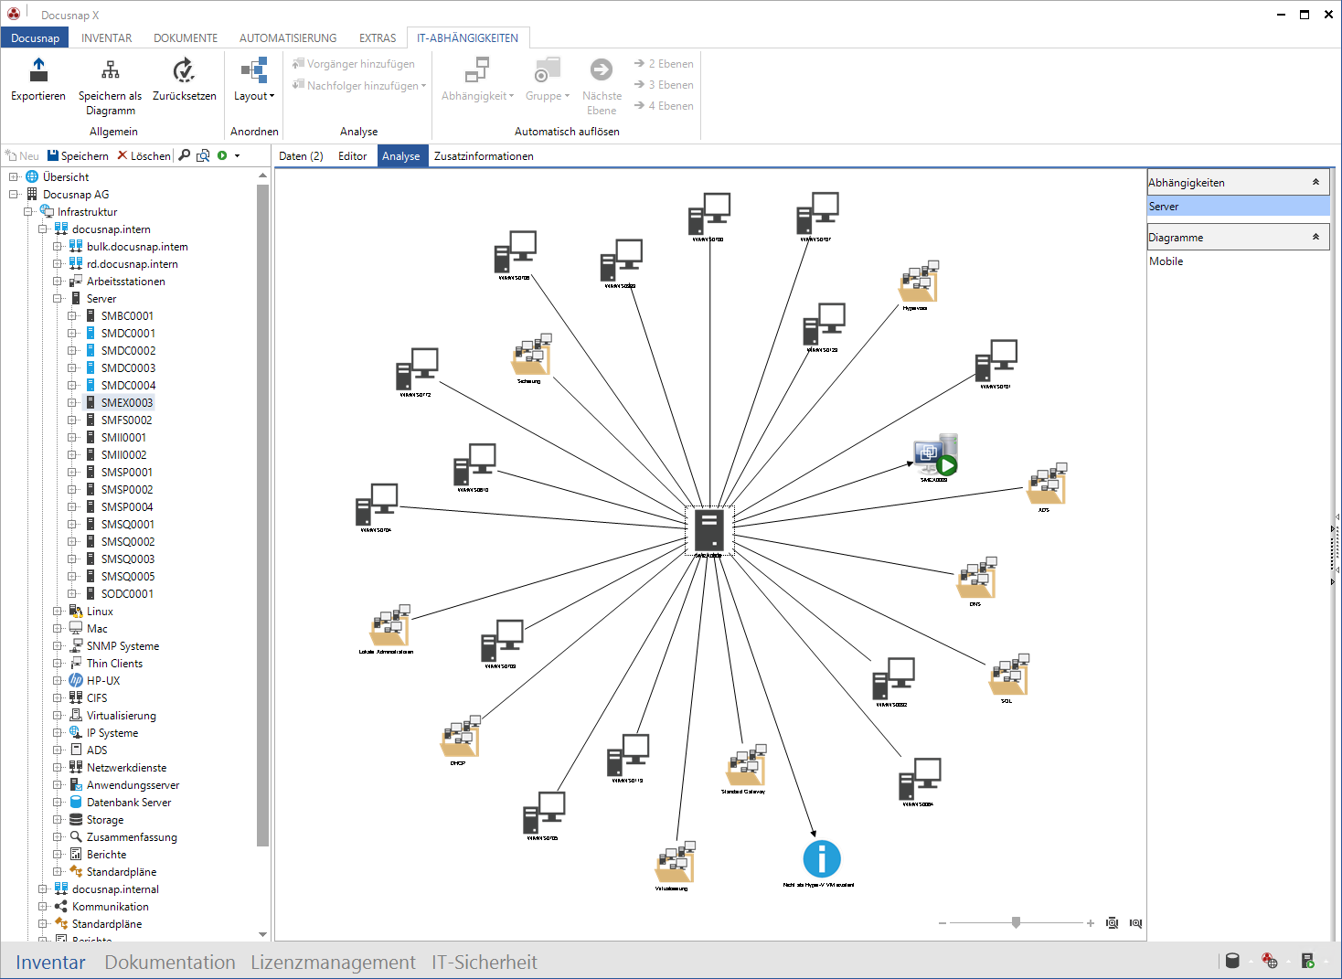Select the Datenbank Server tree item
1342x979 pixels.
129,803
